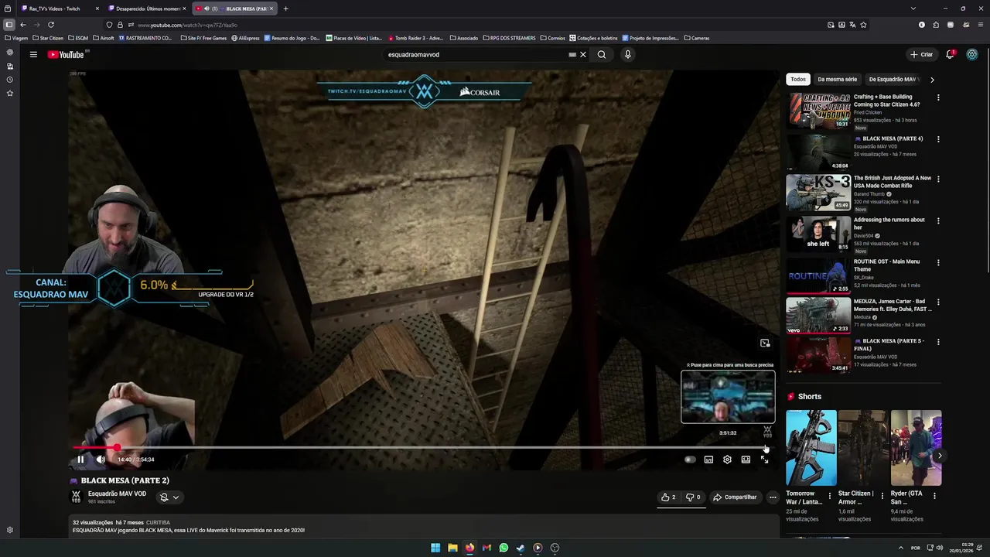Reload the page
This screenshot has width=990, height=557.
click(x=51, y=25)
